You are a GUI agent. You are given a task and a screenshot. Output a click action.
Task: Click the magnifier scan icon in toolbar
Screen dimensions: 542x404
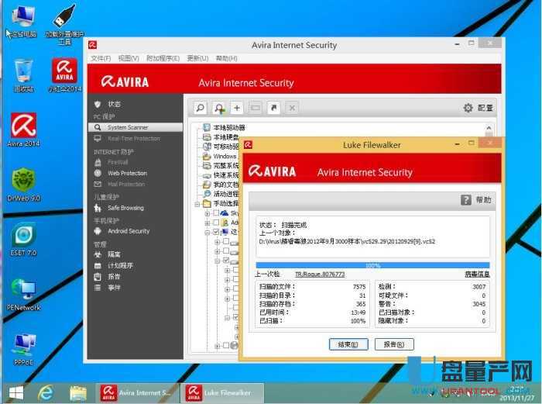(x=201, y=108)
